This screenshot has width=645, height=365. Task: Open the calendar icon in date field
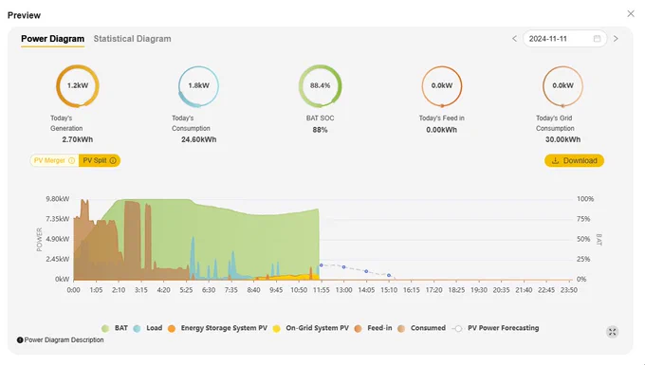597,39
